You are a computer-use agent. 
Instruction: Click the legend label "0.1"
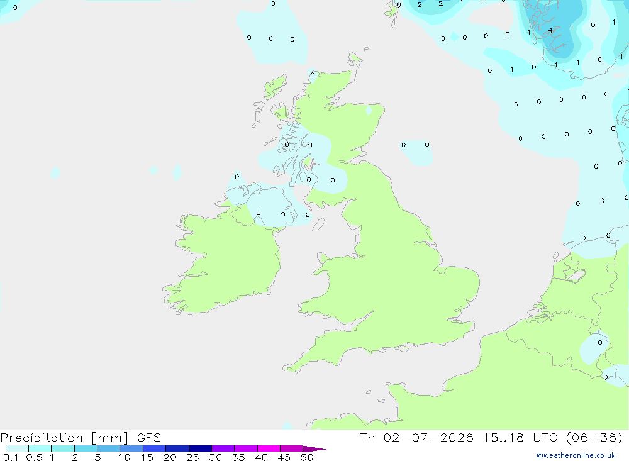(11, 457)
